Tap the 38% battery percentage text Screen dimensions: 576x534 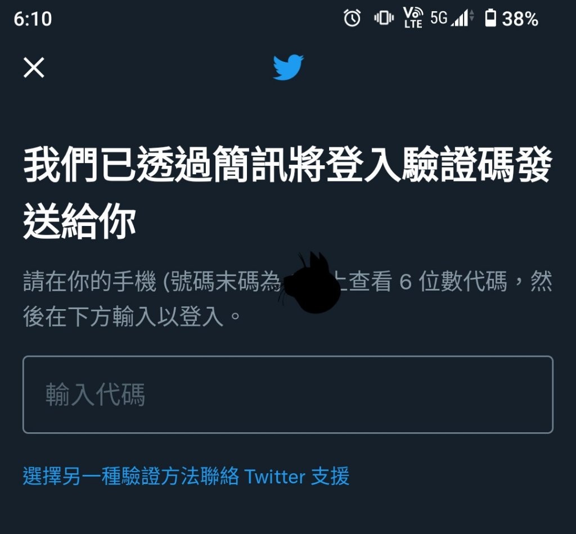coord(520,19)
